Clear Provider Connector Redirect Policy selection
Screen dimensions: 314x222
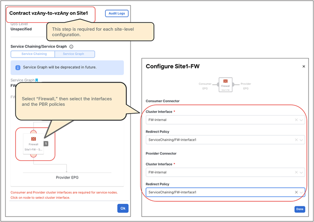pos(296,192)
